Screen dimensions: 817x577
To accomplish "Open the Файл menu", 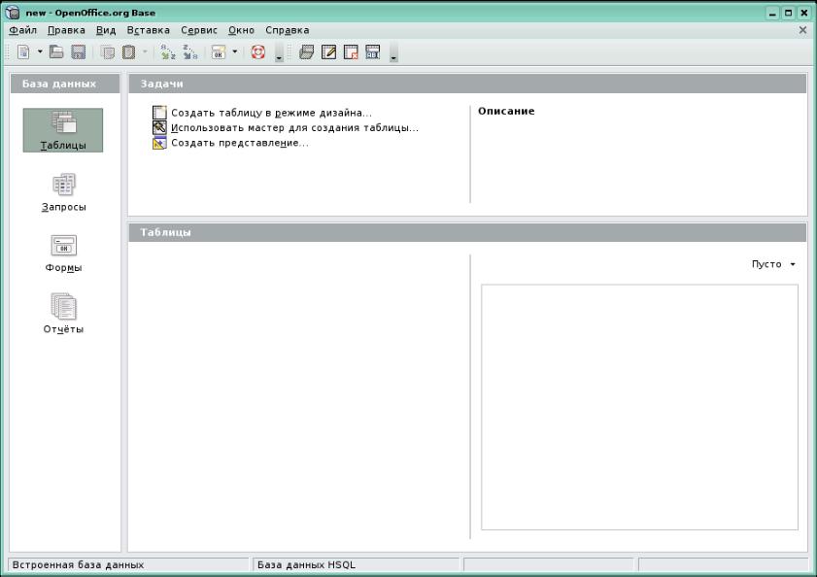I will (x=23, y=30).
